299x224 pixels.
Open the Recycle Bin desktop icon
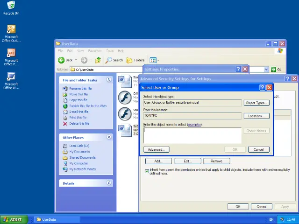(11, 7)
